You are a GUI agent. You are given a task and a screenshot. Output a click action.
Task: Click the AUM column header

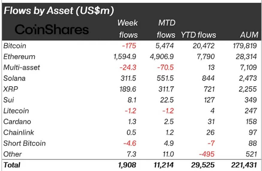coord(249,35)
